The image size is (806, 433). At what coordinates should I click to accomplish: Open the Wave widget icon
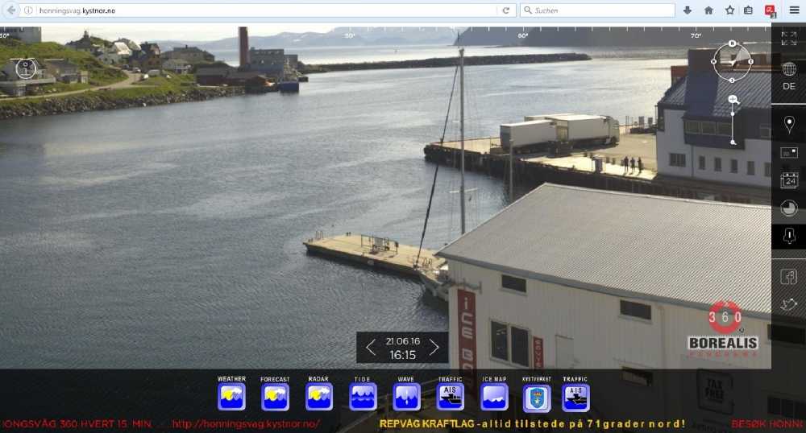pos(406,398)
